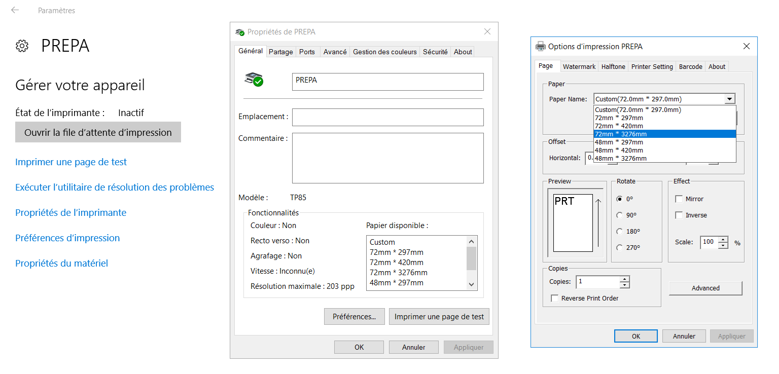Decrease the Scale value with down arrow

(723, 245)
